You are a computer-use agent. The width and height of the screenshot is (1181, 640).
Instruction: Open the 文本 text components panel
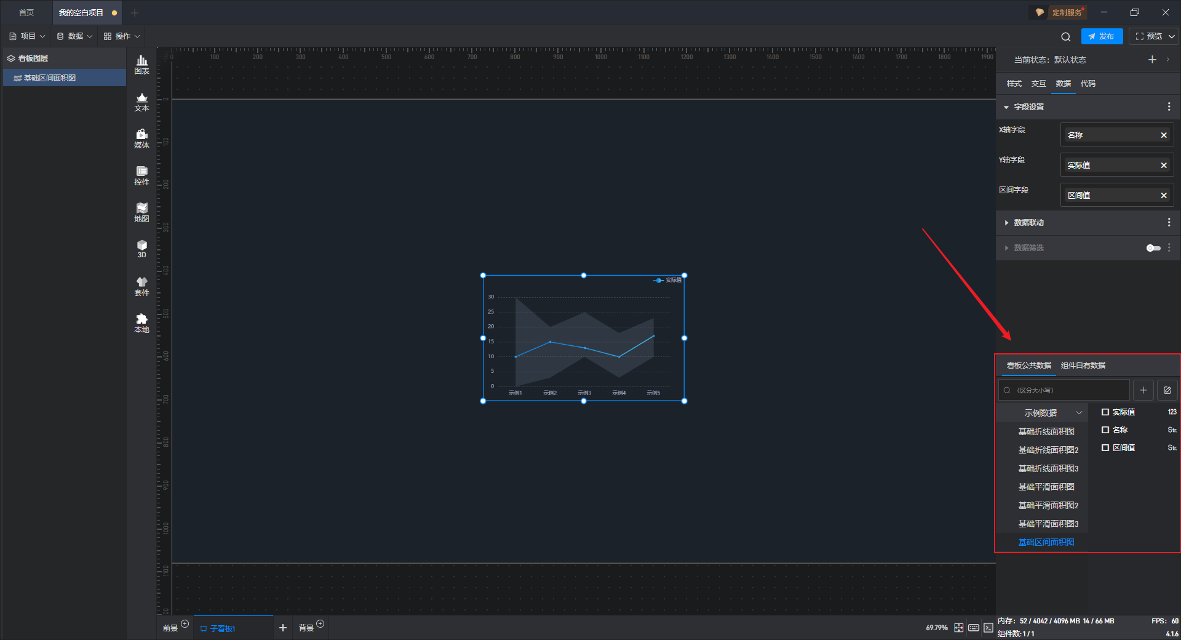tap(141, 102)
